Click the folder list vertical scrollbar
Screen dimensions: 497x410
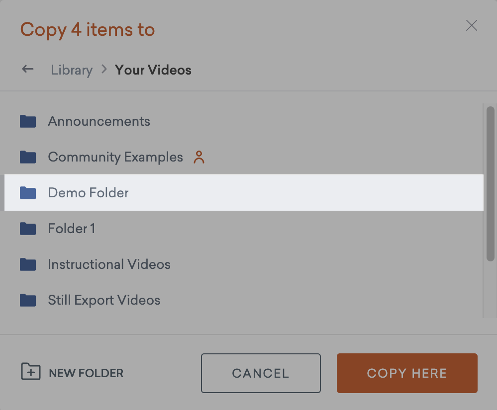490,184
